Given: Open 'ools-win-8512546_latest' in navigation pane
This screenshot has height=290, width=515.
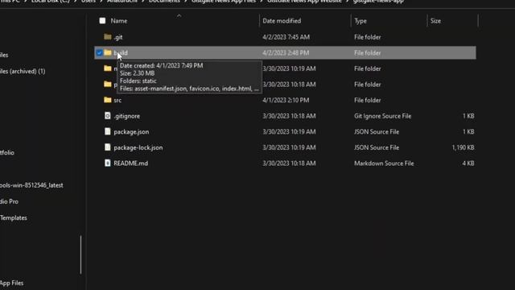Looking at the screenshot, I should (31, 185).
